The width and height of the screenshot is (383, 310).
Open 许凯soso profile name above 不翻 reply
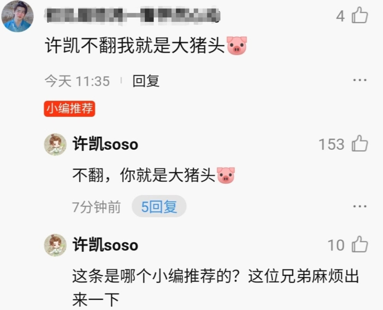tap(105, 144)
